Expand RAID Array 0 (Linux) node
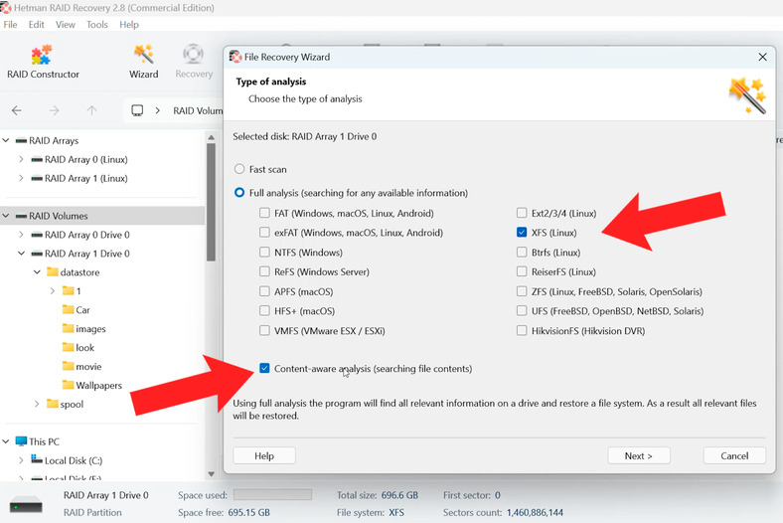This screenshot has width=783, height=523. (21, 159)
